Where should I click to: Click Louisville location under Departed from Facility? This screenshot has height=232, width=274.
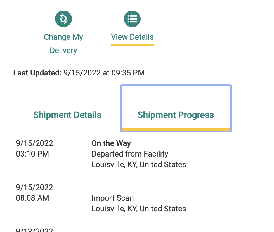139,165
